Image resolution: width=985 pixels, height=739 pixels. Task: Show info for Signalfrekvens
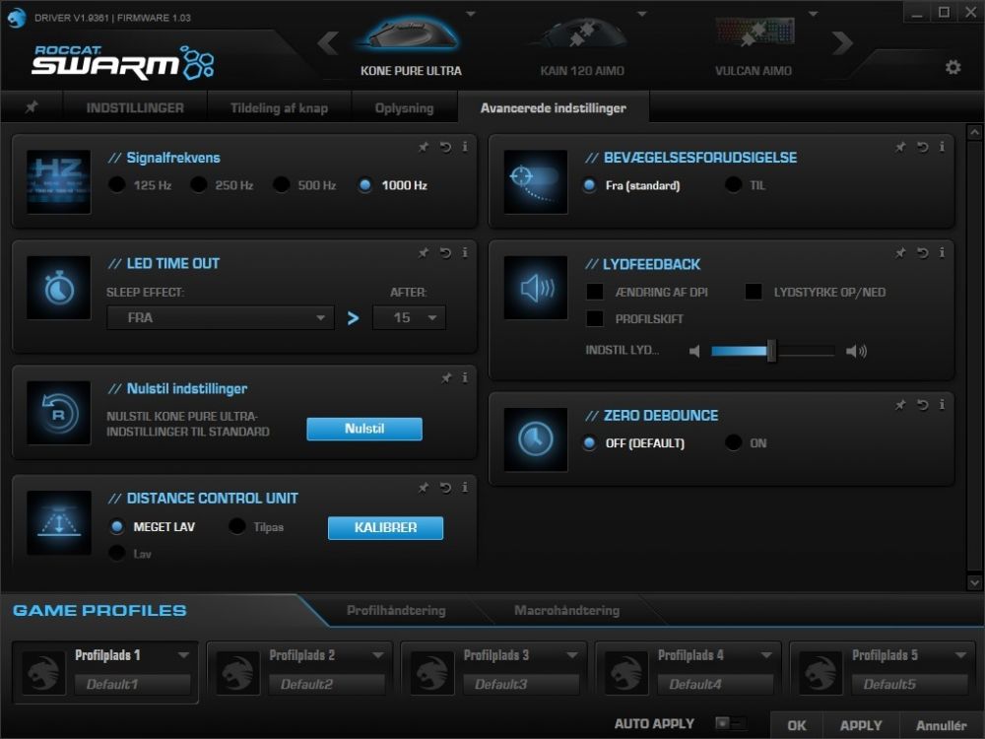(x=465, y=147)
